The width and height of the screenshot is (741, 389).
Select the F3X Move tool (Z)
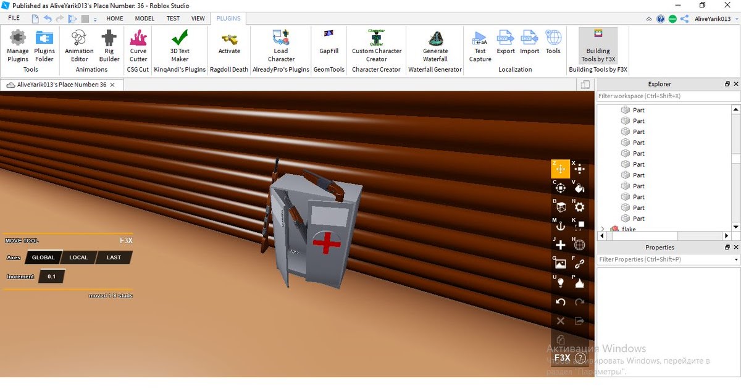(x=561, y=169)
